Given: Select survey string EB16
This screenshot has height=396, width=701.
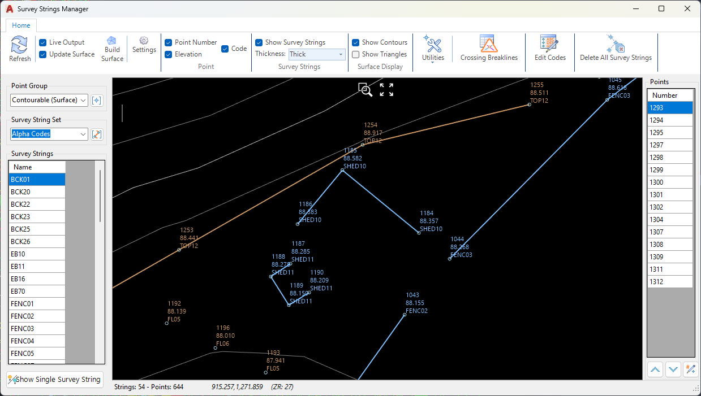Looking at the screenshot, I should 37,279.
